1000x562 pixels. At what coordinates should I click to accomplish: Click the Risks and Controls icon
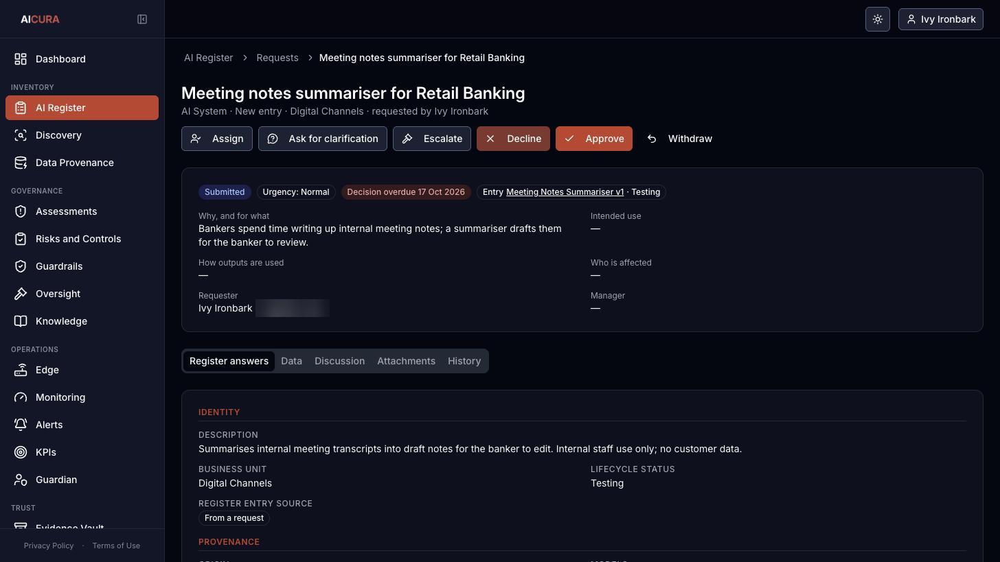21,239
